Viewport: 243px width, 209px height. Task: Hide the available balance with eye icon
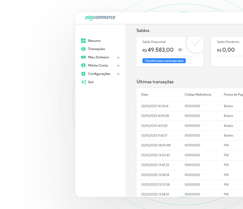(180, 50)
